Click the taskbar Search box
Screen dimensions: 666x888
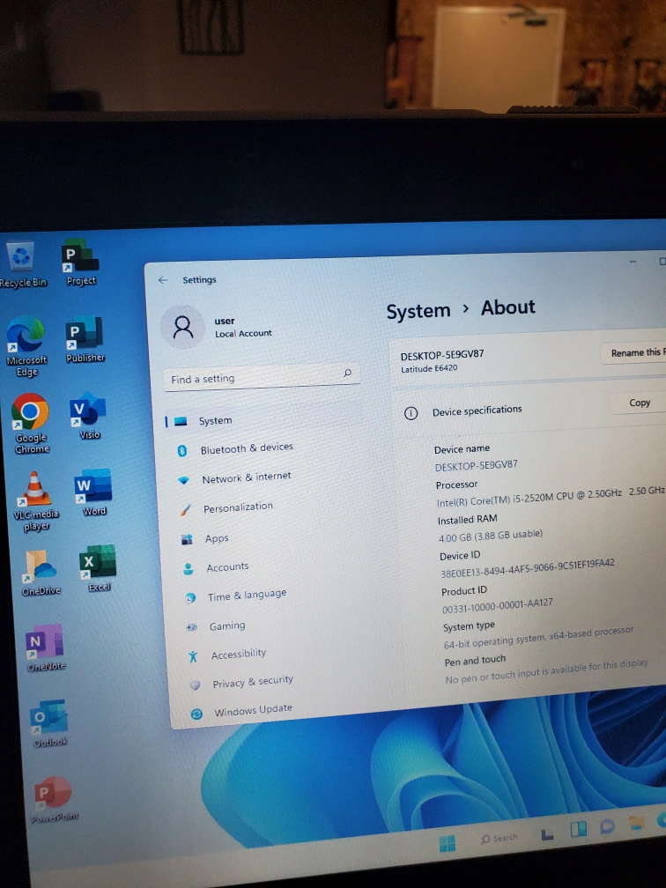[500, 838]
